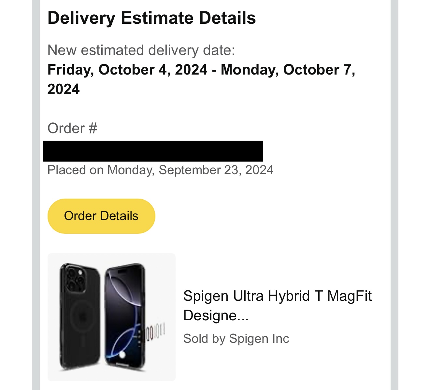Click the right gray border strip
This screenshot has height=390, width=430.
point(394,195)
